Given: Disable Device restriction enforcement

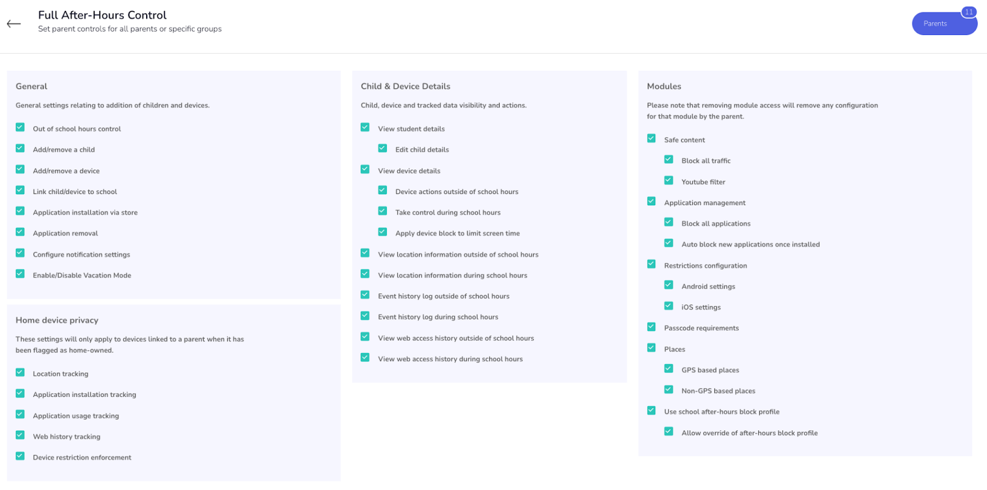Looking at the screenshot, I should (x=20, y=457).
